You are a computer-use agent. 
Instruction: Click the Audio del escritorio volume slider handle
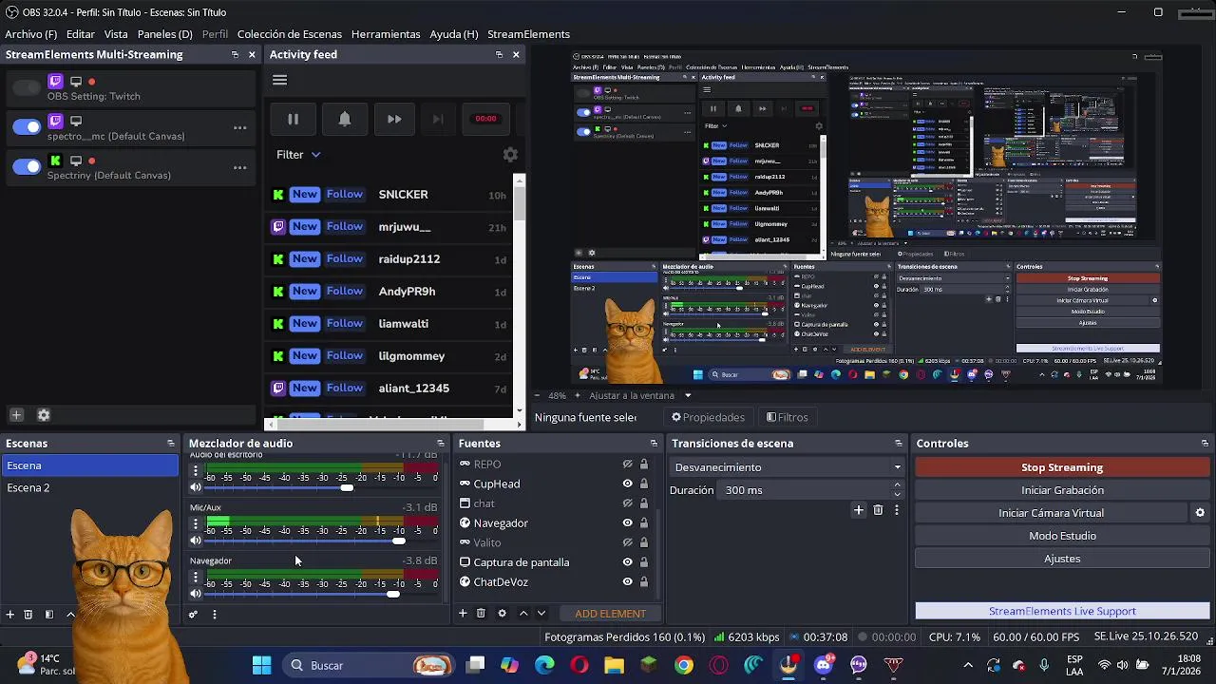click(x=347, y=487)
